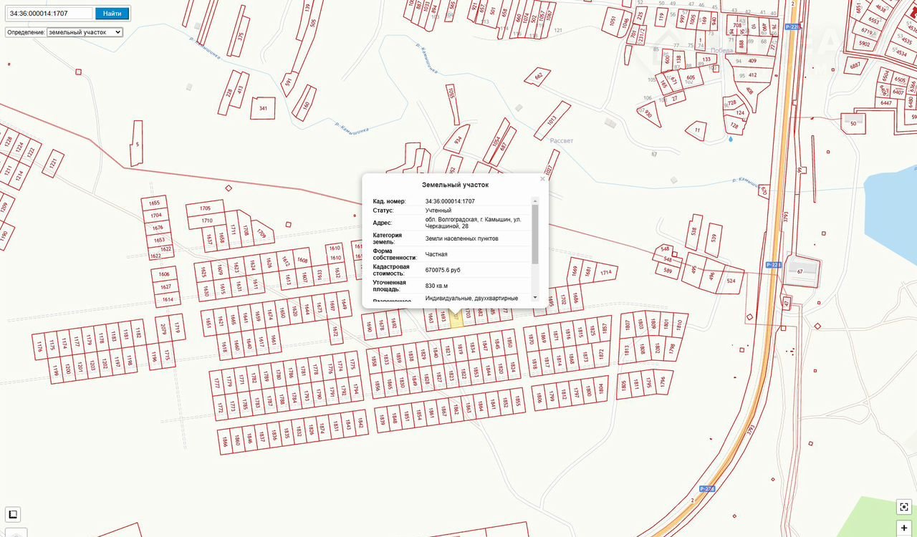Click the highlighted yellow parcel 1707
917x537 pixels.
456,319
